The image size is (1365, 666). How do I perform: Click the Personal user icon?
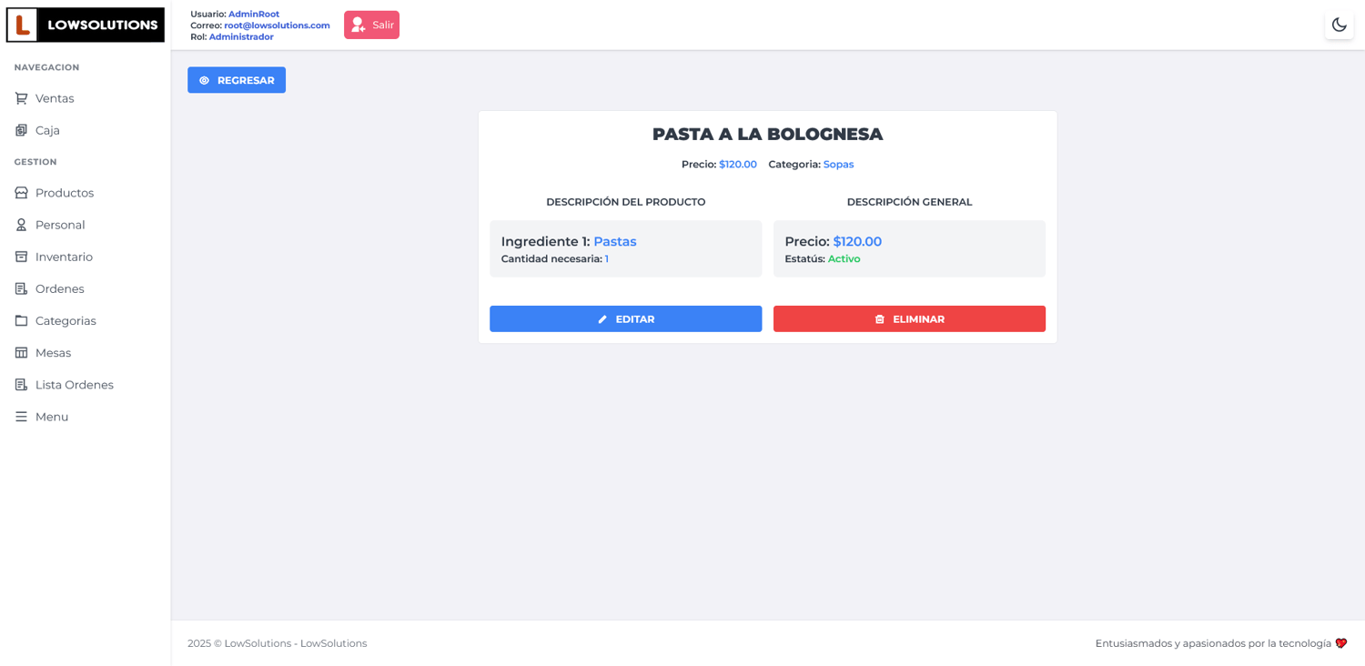(x=21, y=225)
